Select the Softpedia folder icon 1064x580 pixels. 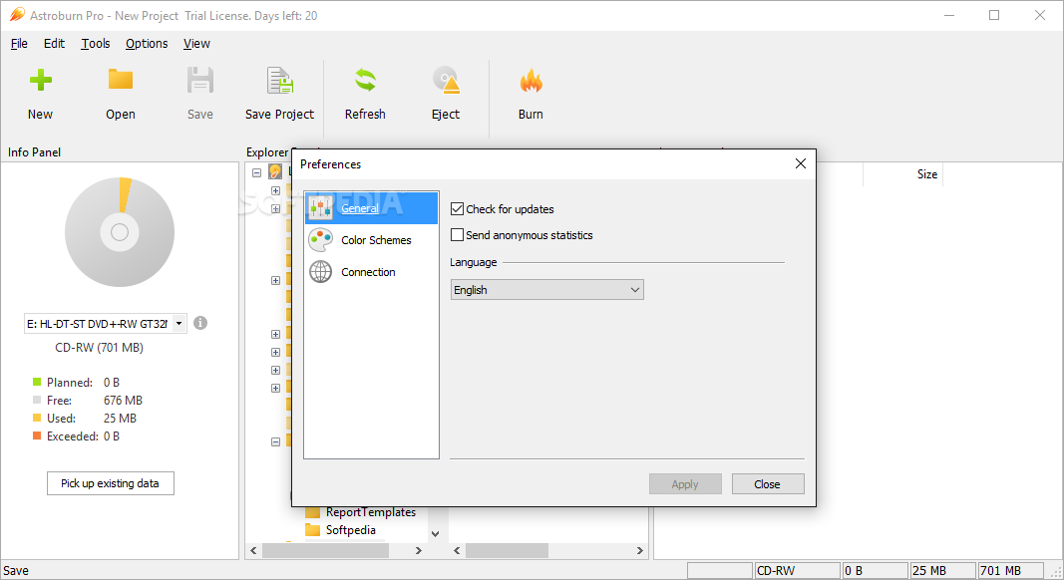tap(312, 530)
